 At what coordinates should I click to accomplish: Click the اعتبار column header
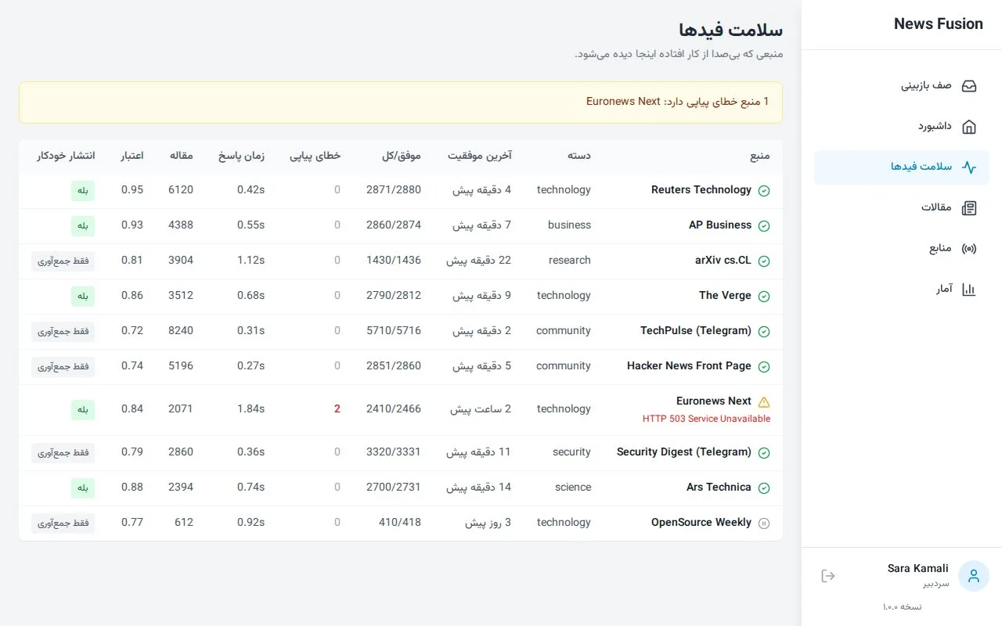pos(132,156)
